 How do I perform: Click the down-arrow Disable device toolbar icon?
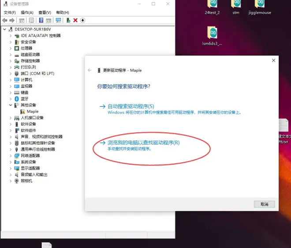tap(82, 20)
